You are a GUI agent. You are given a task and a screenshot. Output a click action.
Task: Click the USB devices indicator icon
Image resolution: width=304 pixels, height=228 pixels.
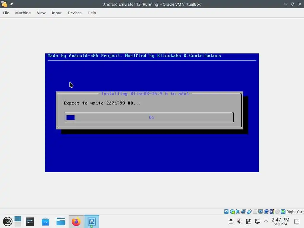[x=249, y=211]
